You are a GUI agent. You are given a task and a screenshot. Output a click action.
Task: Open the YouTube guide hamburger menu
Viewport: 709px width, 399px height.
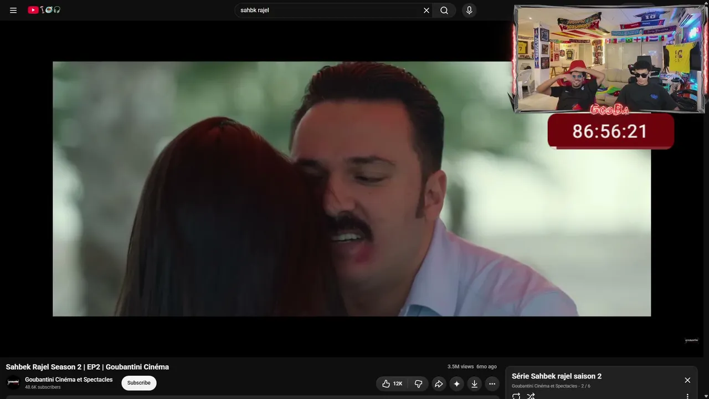(13, 10)
